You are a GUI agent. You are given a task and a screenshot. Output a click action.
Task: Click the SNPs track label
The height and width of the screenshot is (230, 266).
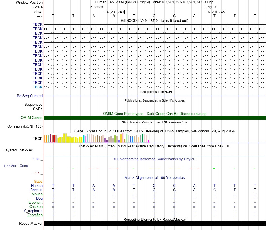click(38, 109)
